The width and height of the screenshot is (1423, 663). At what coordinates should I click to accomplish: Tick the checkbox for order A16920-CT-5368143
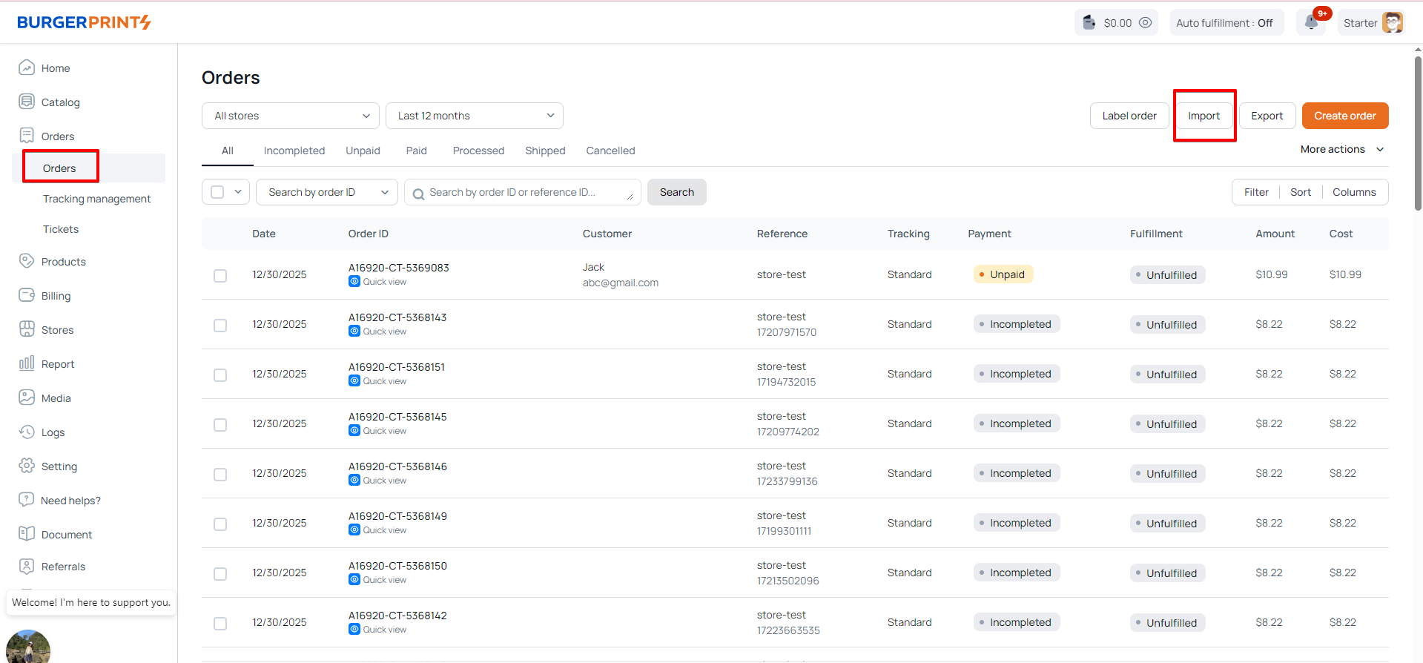[220, 325]
